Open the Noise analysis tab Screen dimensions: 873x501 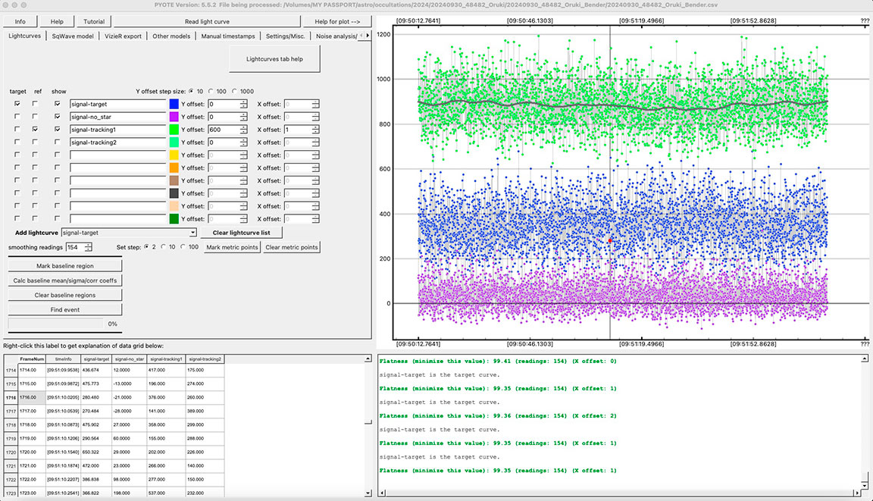click(336, 36)
